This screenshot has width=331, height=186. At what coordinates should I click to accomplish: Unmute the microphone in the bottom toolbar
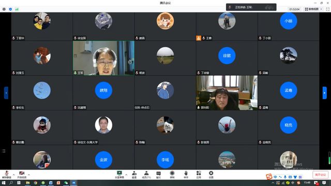tap(7, 175)
